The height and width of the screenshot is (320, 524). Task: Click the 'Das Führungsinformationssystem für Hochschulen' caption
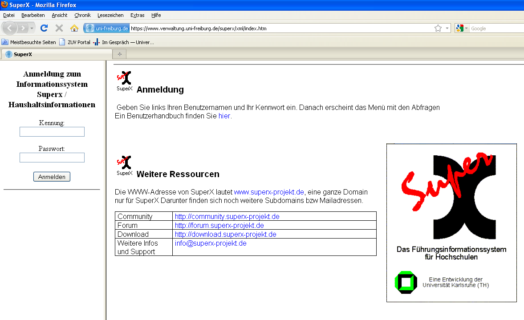(x=451, y=253)
